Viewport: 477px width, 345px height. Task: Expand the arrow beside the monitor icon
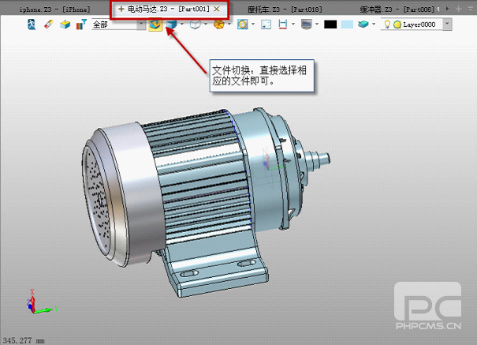[315, 24]
